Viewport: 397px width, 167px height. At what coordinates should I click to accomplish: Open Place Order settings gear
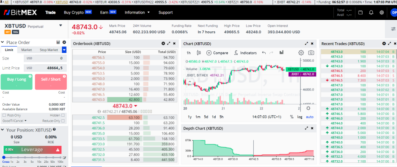(x=64, y=42)
